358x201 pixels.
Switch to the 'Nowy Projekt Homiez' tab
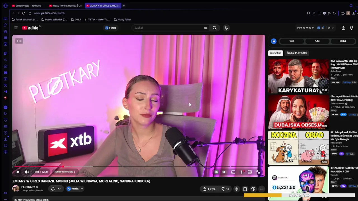click(65, 6)
